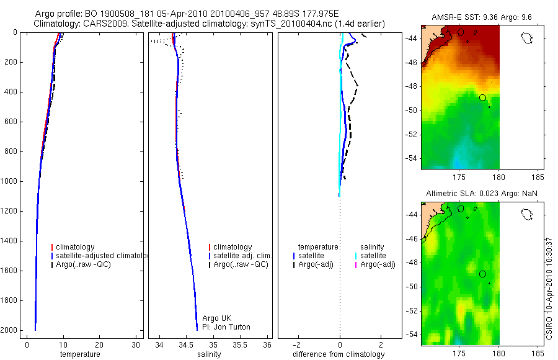Select the island outline beside the SLA map
Image resolution: width=558 pixels, height=360 pixels.
click(527, 215)
